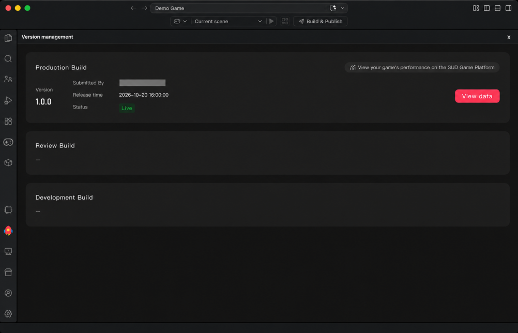Click the version number 1.0.0
Image resolution: width=518 pixels, height=333 pixels.
click(43, 102)
